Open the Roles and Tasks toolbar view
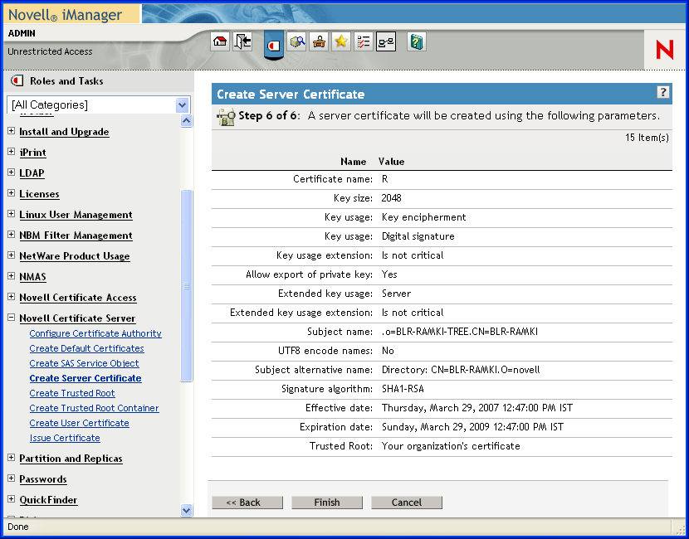 click(x=274, y=43)
